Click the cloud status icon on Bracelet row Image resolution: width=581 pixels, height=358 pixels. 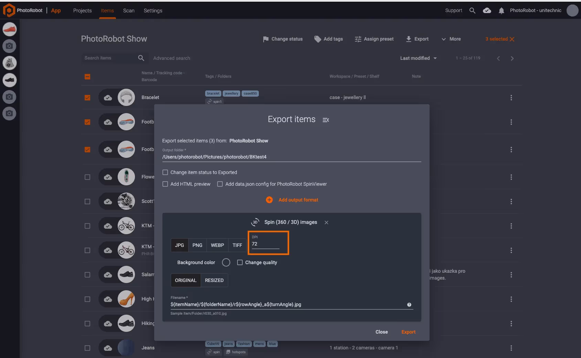tap(108, 98)
